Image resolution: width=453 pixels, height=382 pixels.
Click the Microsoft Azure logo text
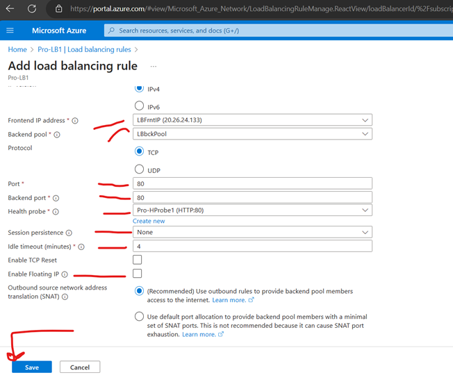tap(59, 31)
